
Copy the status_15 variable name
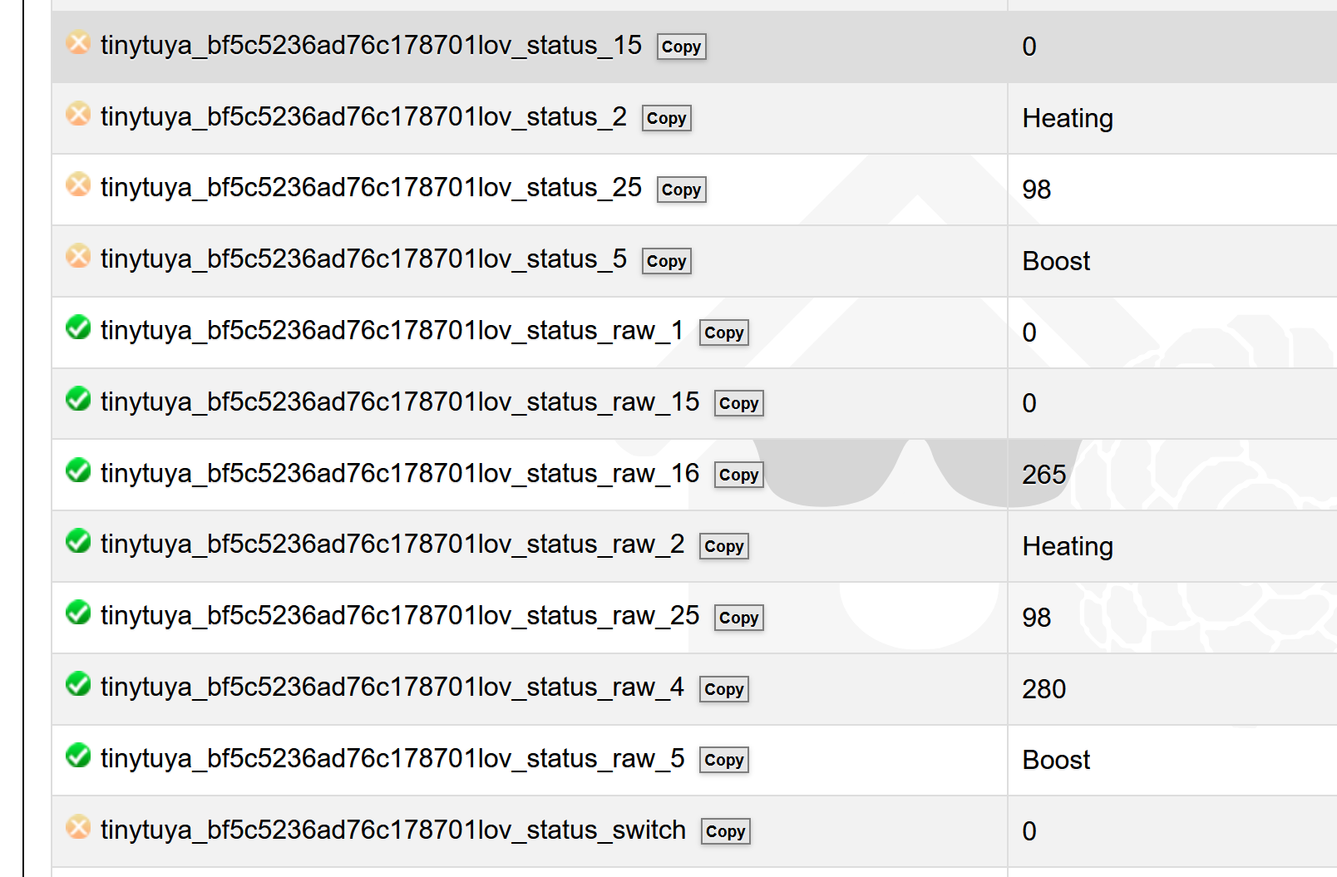681,47
